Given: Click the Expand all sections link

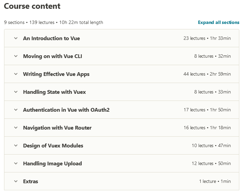Looking at the screenshot, I should pyautogui.click(x=218, y=23).
